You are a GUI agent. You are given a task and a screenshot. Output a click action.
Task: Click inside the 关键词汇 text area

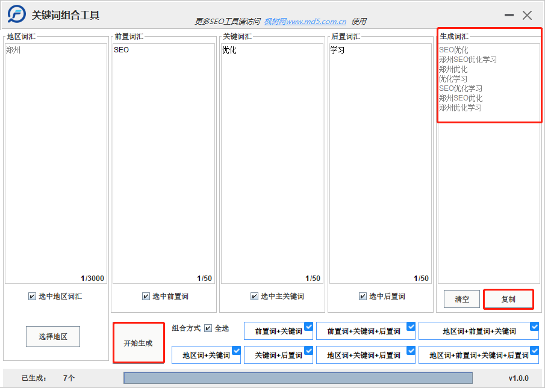pos(272,164)
